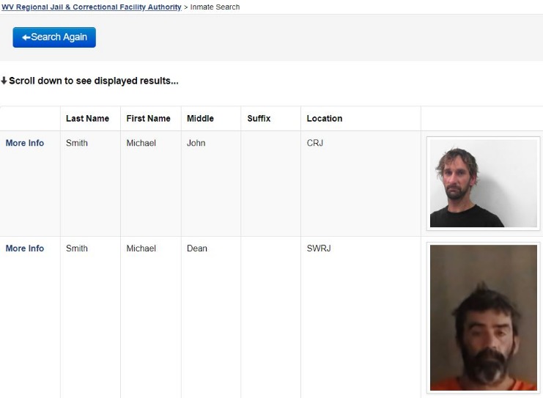Click the left arrow icon in Search Again
The height and width of the screenshot is (398, 543).
point(26,37)
